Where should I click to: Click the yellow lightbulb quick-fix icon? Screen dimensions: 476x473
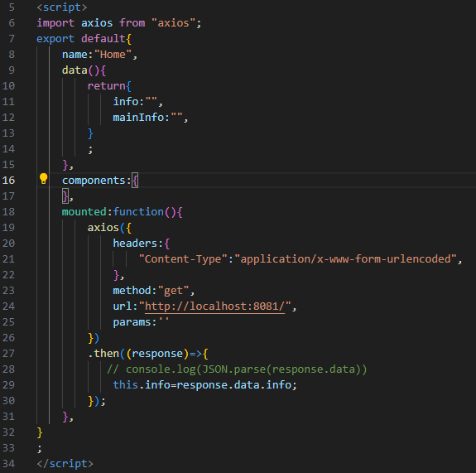click(43, 179)
